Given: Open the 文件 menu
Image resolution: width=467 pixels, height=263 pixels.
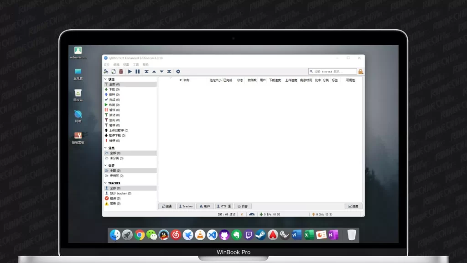Looking at the screenshot, I should [x=107, y=64].
